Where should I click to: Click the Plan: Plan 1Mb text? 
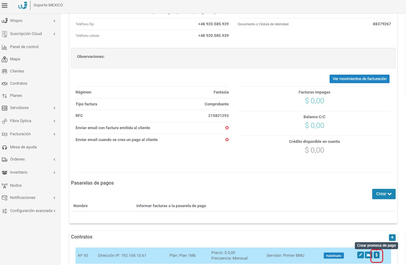[x=182, y=256]
